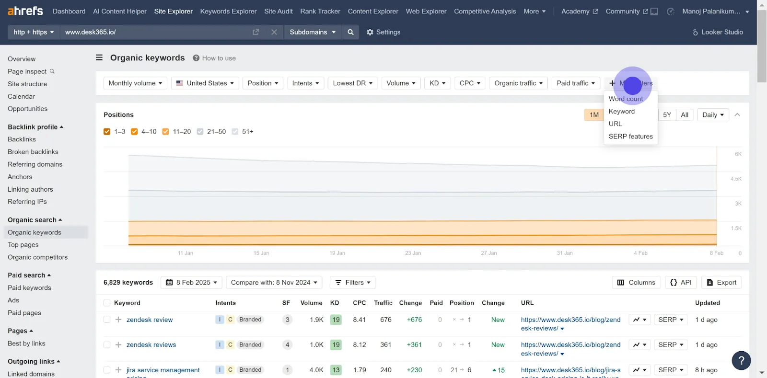Screen dimensions: 767x378
Task: Toggle the 4–10 positions checkbox
Action: pyautogui.click(x=134, y=132)
